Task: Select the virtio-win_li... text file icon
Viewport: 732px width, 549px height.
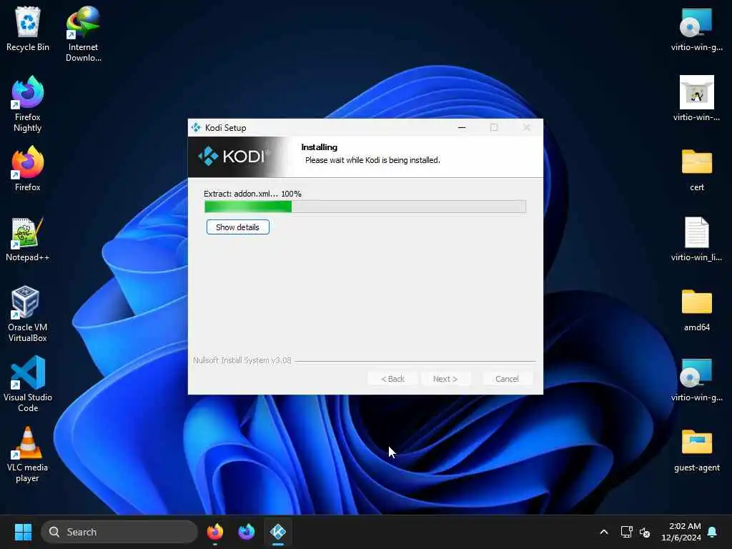Action: tap(696, 239)
